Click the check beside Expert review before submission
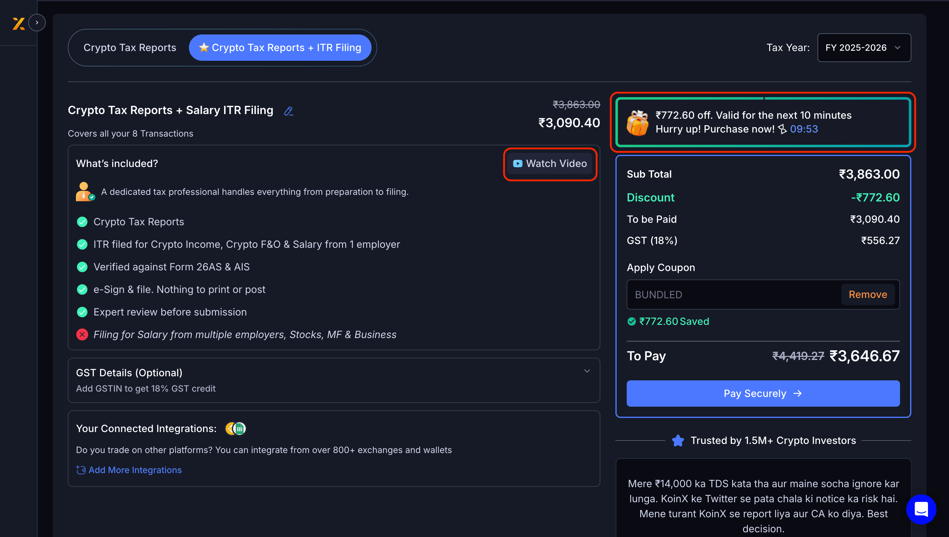Viewport: 949px width, 537px height. point(82,312)
